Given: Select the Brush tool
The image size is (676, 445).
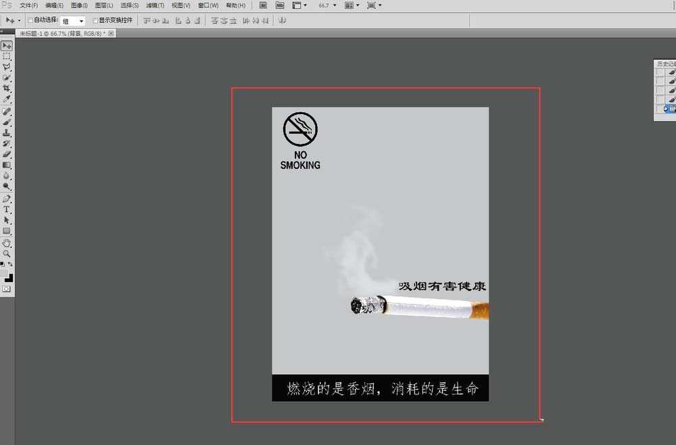Looking at the screenshot, I should [x=7, y=122].
